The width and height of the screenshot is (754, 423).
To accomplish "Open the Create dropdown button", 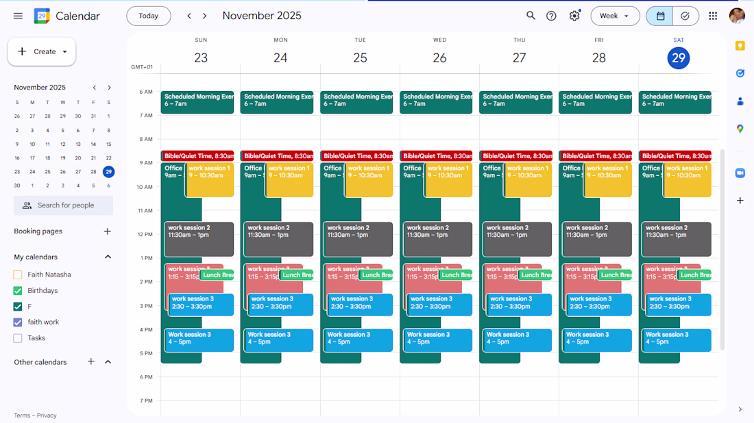I will 42,51.
